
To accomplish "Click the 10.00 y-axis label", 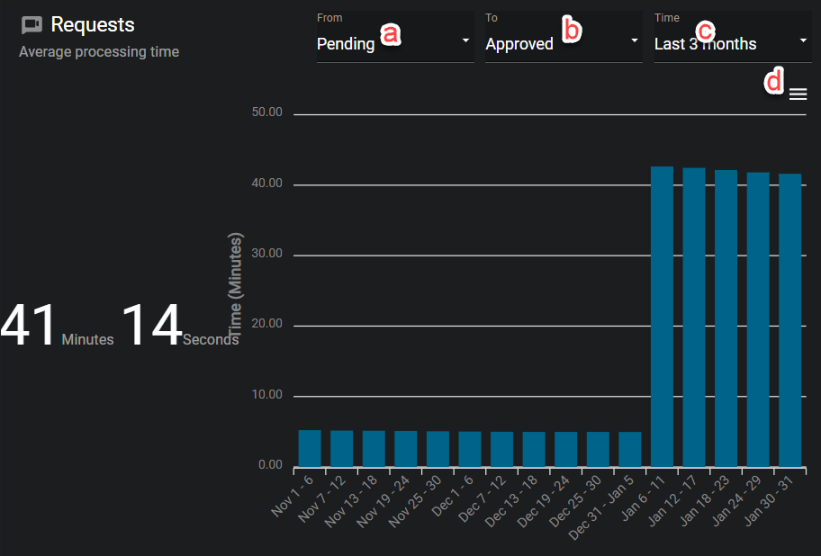I will 267,394.
